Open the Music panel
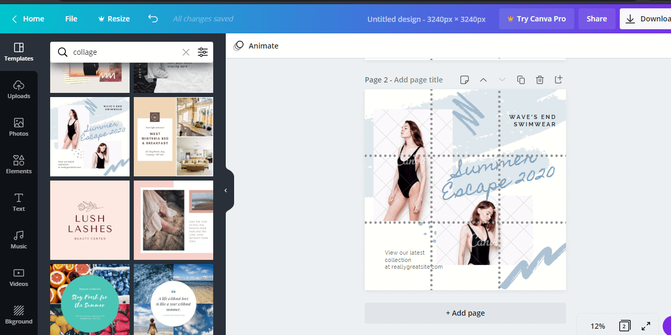 tap(18, 239)
